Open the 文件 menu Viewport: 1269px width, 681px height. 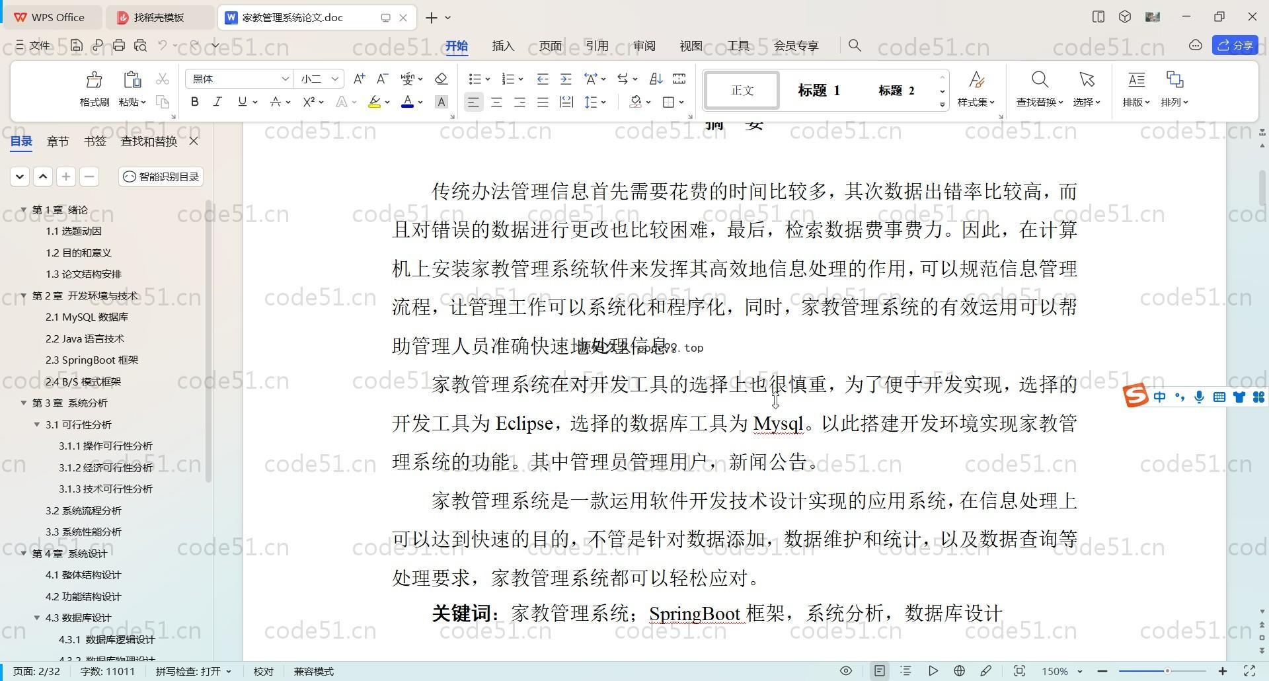(x=33, y=45)
